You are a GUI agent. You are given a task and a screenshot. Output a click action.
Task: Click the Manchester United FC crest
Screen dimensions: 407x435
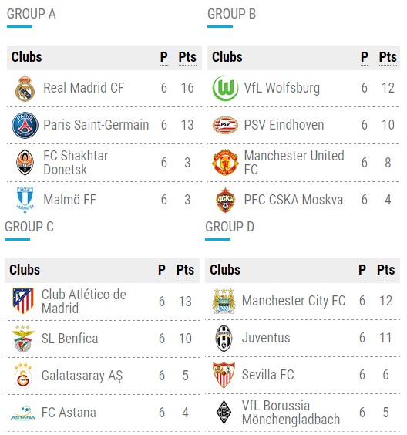(225, 162)
